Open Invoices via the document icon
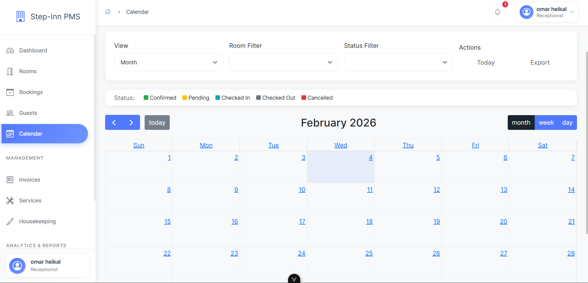 10,180
